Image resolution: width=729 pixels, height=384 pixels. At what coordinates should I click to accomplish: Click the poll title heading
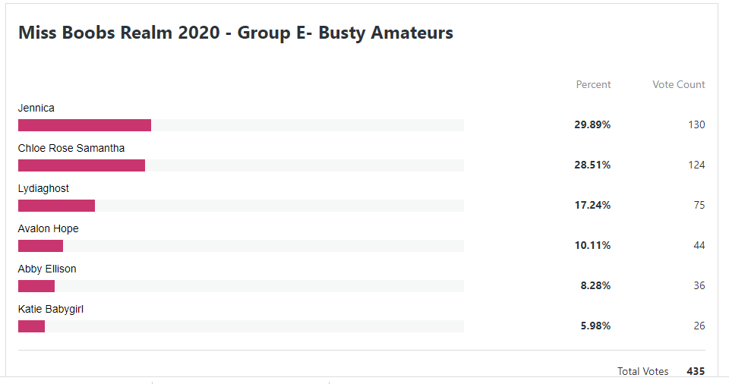(235, 33)
